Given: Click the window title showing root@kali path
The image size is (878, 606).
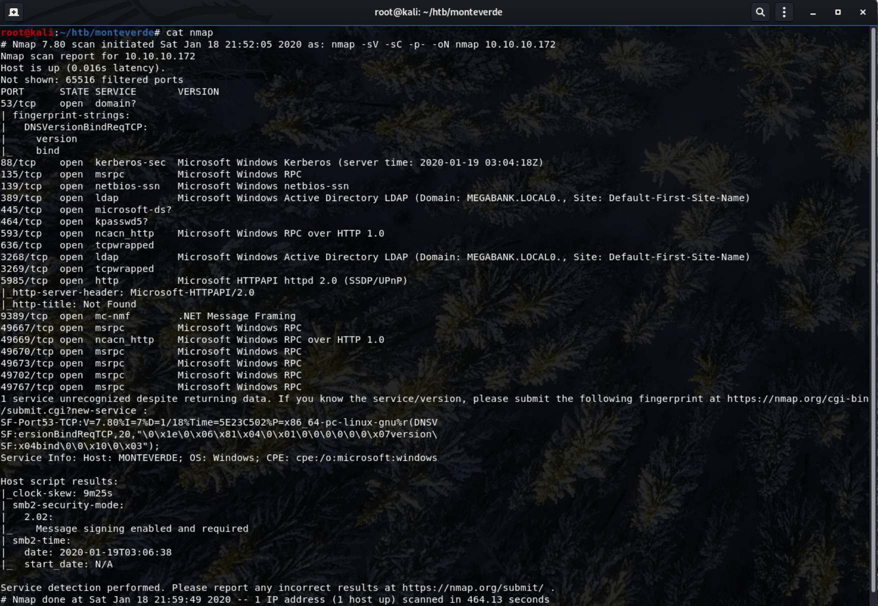Looking at the screenshot, I should tap(439, 12).
